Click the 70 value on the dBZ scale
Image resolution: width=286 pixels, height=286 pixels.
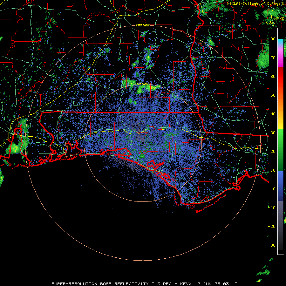(273, 58)
